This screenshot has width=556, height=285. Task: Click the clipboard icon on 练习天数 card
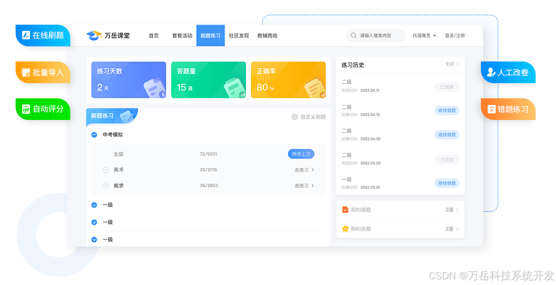[x=154, y=88]
